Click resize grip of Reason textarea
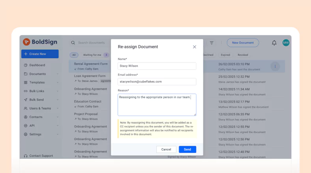The height and width of the screenshot is (173, 311). pos(195,114)
